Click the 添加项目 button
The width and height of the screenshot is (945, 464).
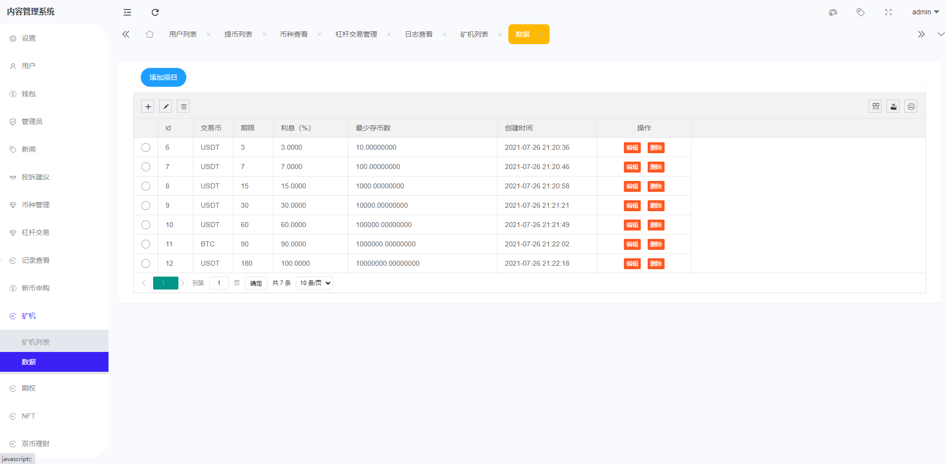pyautogui.click(x=163, y=77)
